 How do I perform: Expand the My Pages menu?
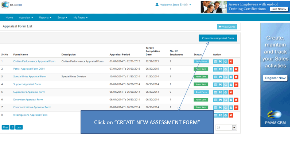(x=81, y=18)
